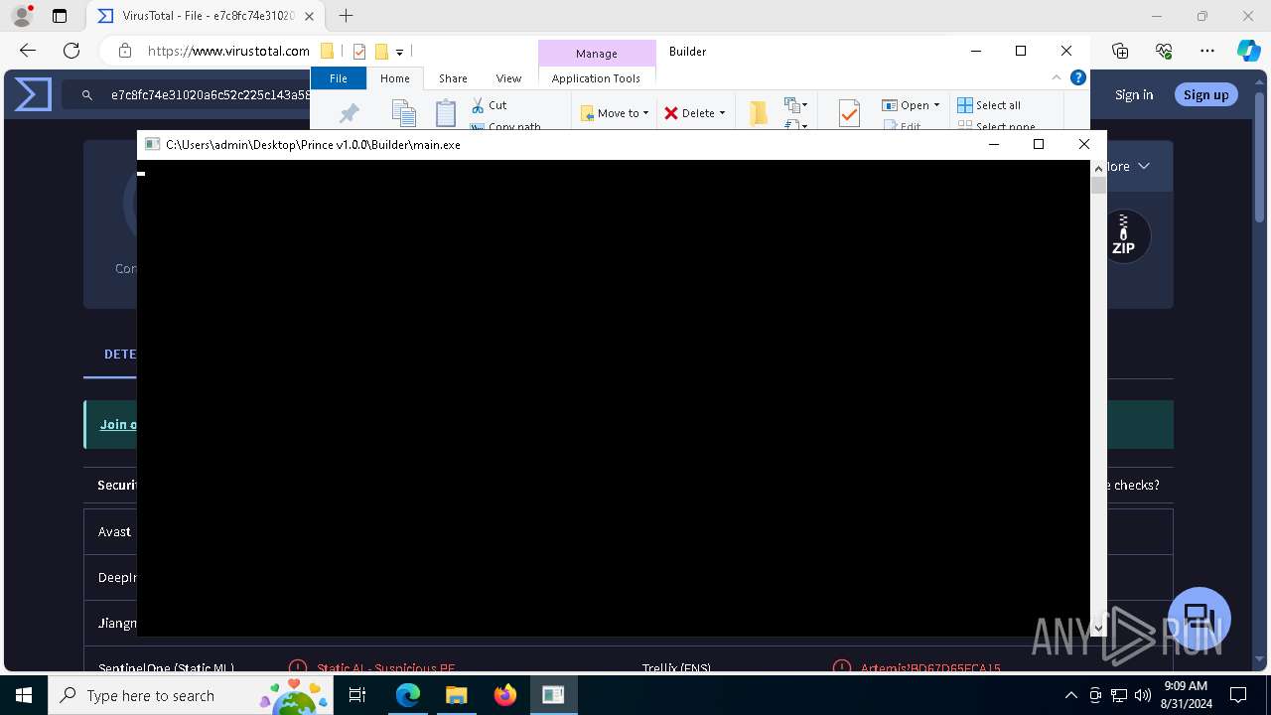The width and height of the screenshot is (1271, 715).
Task: Reload the VirusTotal page
Action: pyautogui.click(x=71, y=51)
